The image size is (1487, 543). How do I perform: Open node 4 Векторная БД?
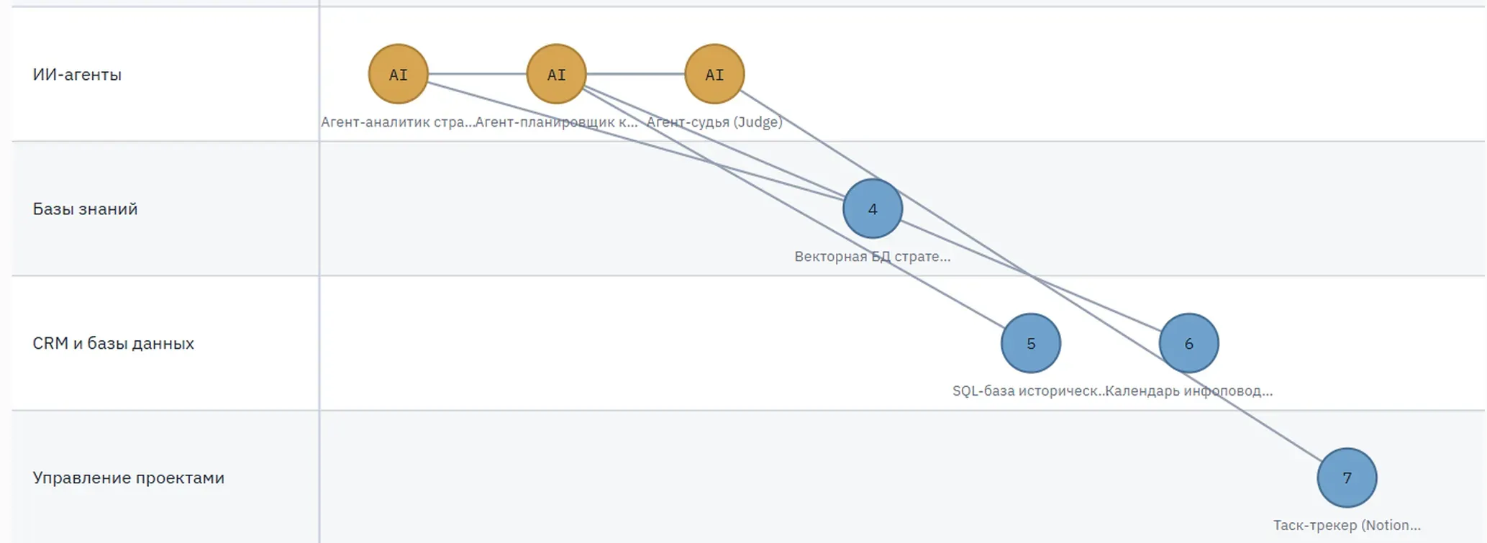873,209
